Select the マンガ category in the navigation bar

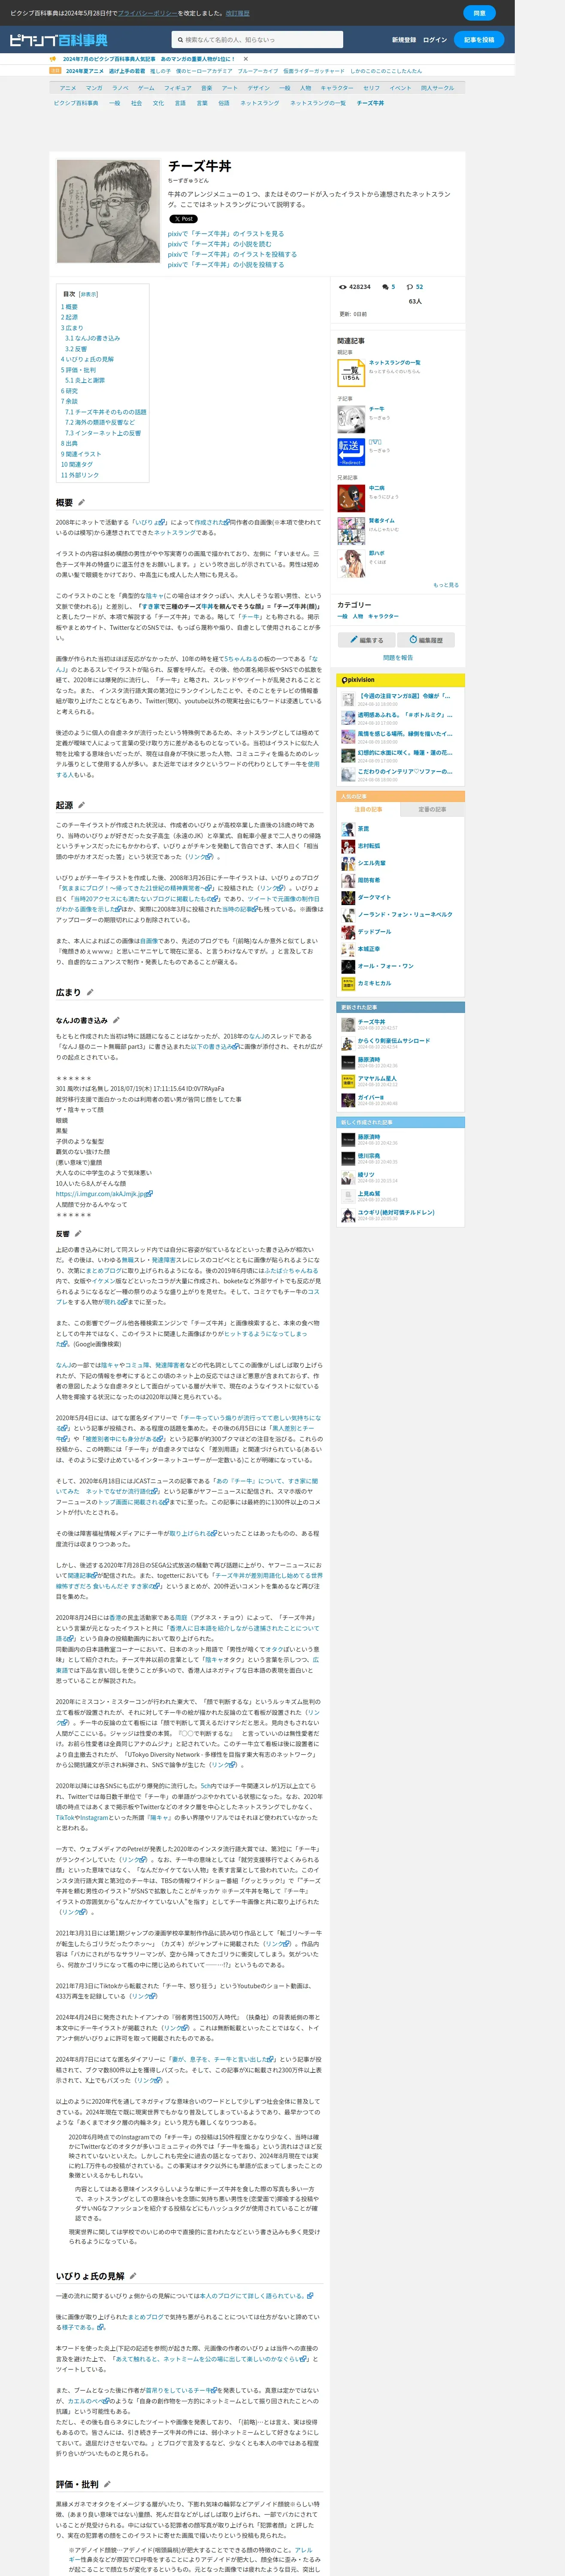click(94, 88)
